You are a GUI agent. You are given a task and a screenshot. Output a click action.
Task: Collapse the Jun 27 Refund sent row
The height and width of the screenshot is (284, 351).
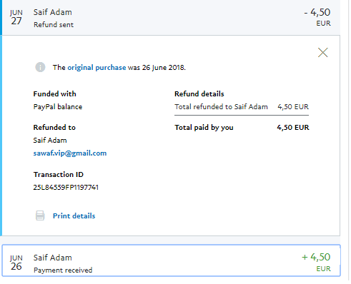click(x=170, y=18)
